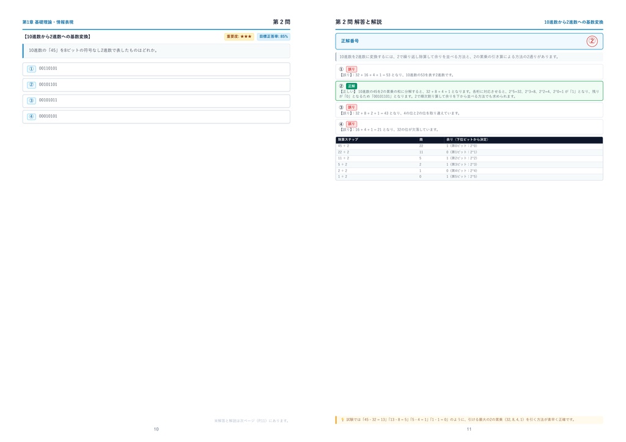Click the red 誤り badge on explanation ③
This screenshot has width=626, height=442.
[352, 107]
